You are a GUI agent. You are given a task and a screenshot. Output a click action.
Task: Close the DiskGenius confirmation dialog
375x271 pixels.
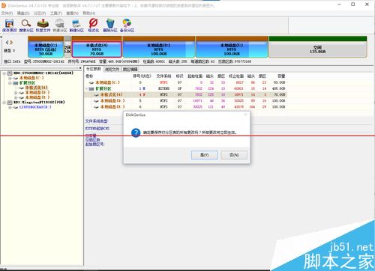tap(245, 115)
